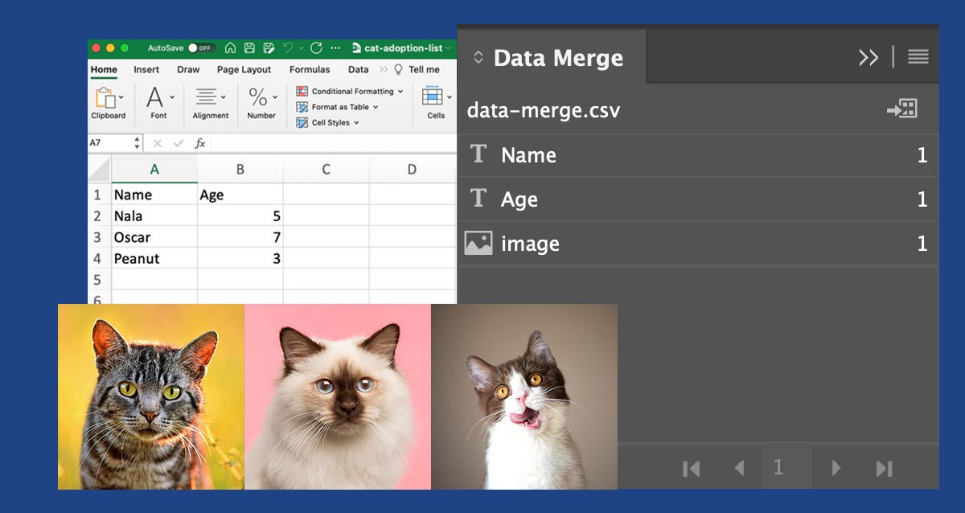Open the Data Merge panel menu icon
The width and height of the screenshot is (965, 513).
(x=918, y=57)
